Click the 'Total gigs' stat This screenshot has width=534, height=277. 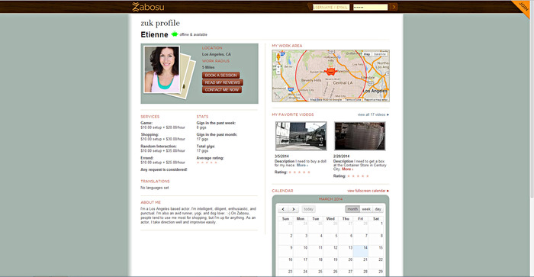[206, 149]
